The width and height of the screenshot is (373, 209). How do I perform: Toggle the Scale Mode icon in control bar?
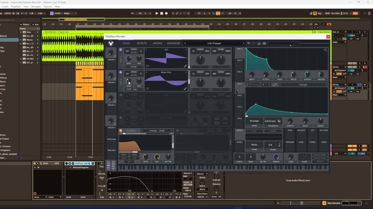[x=52, y=13]
